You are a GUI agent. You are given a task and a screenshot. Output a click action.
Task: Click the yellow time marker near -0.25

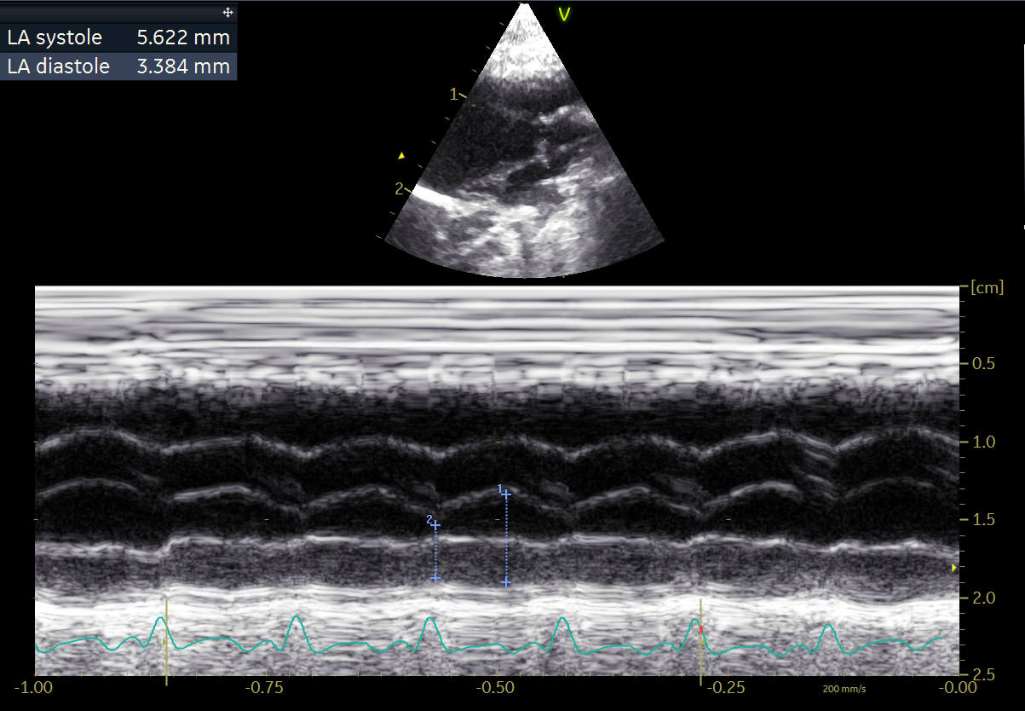(x=700, y=641)
